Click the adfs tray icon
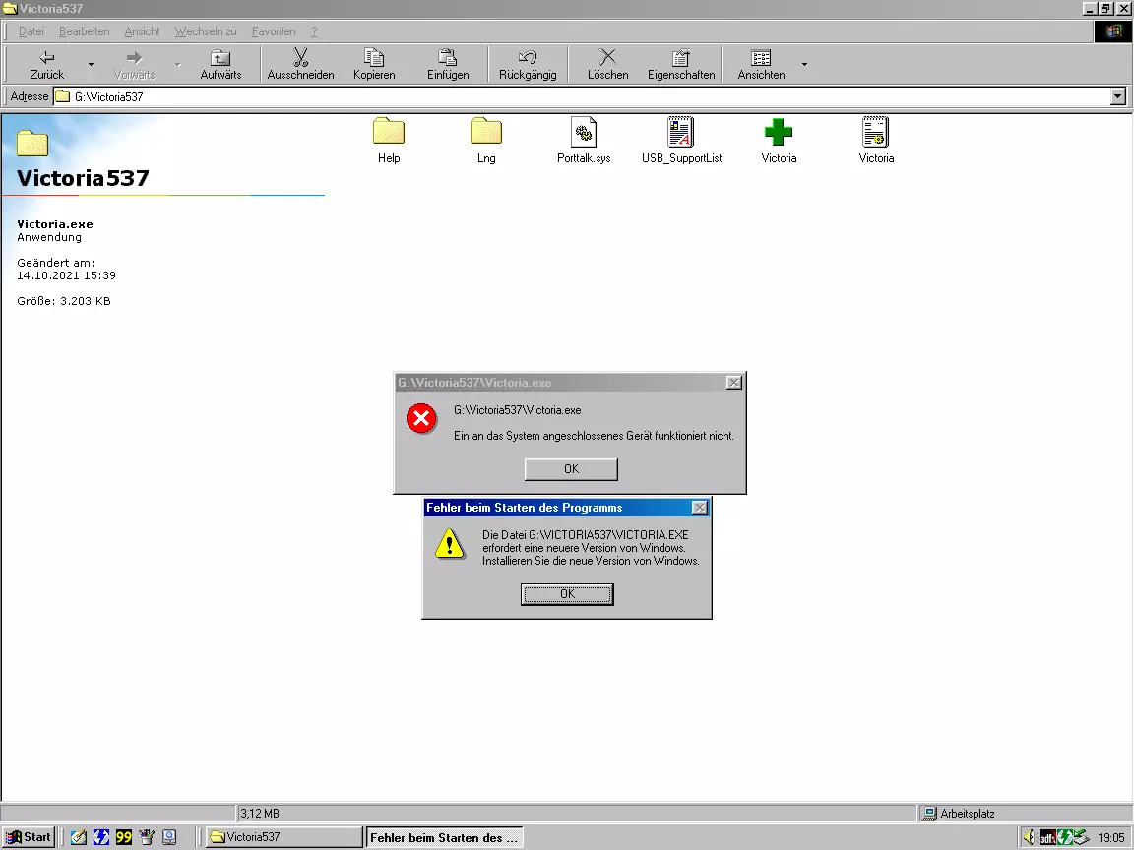This screenshot has height=850, width=1134. pyautogui.click(x=1047, y=838)
